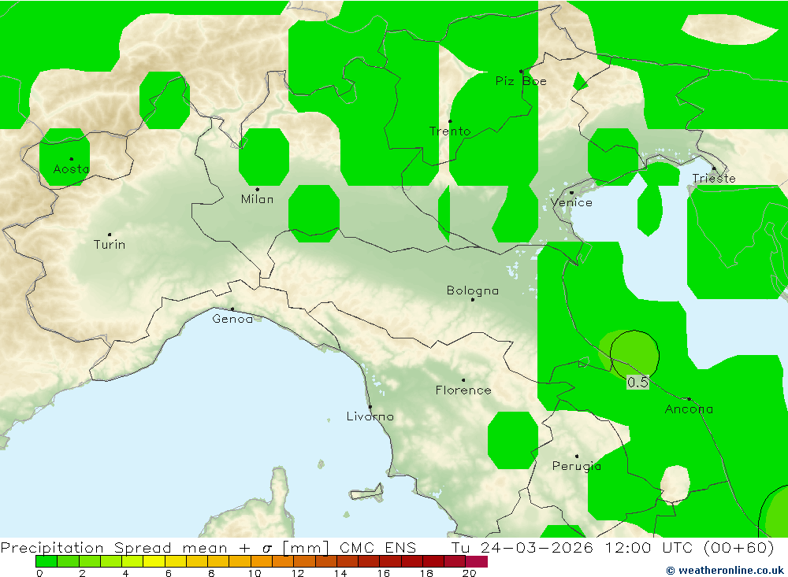Click the brightest green legend swatch at 0

pos(46,561)
